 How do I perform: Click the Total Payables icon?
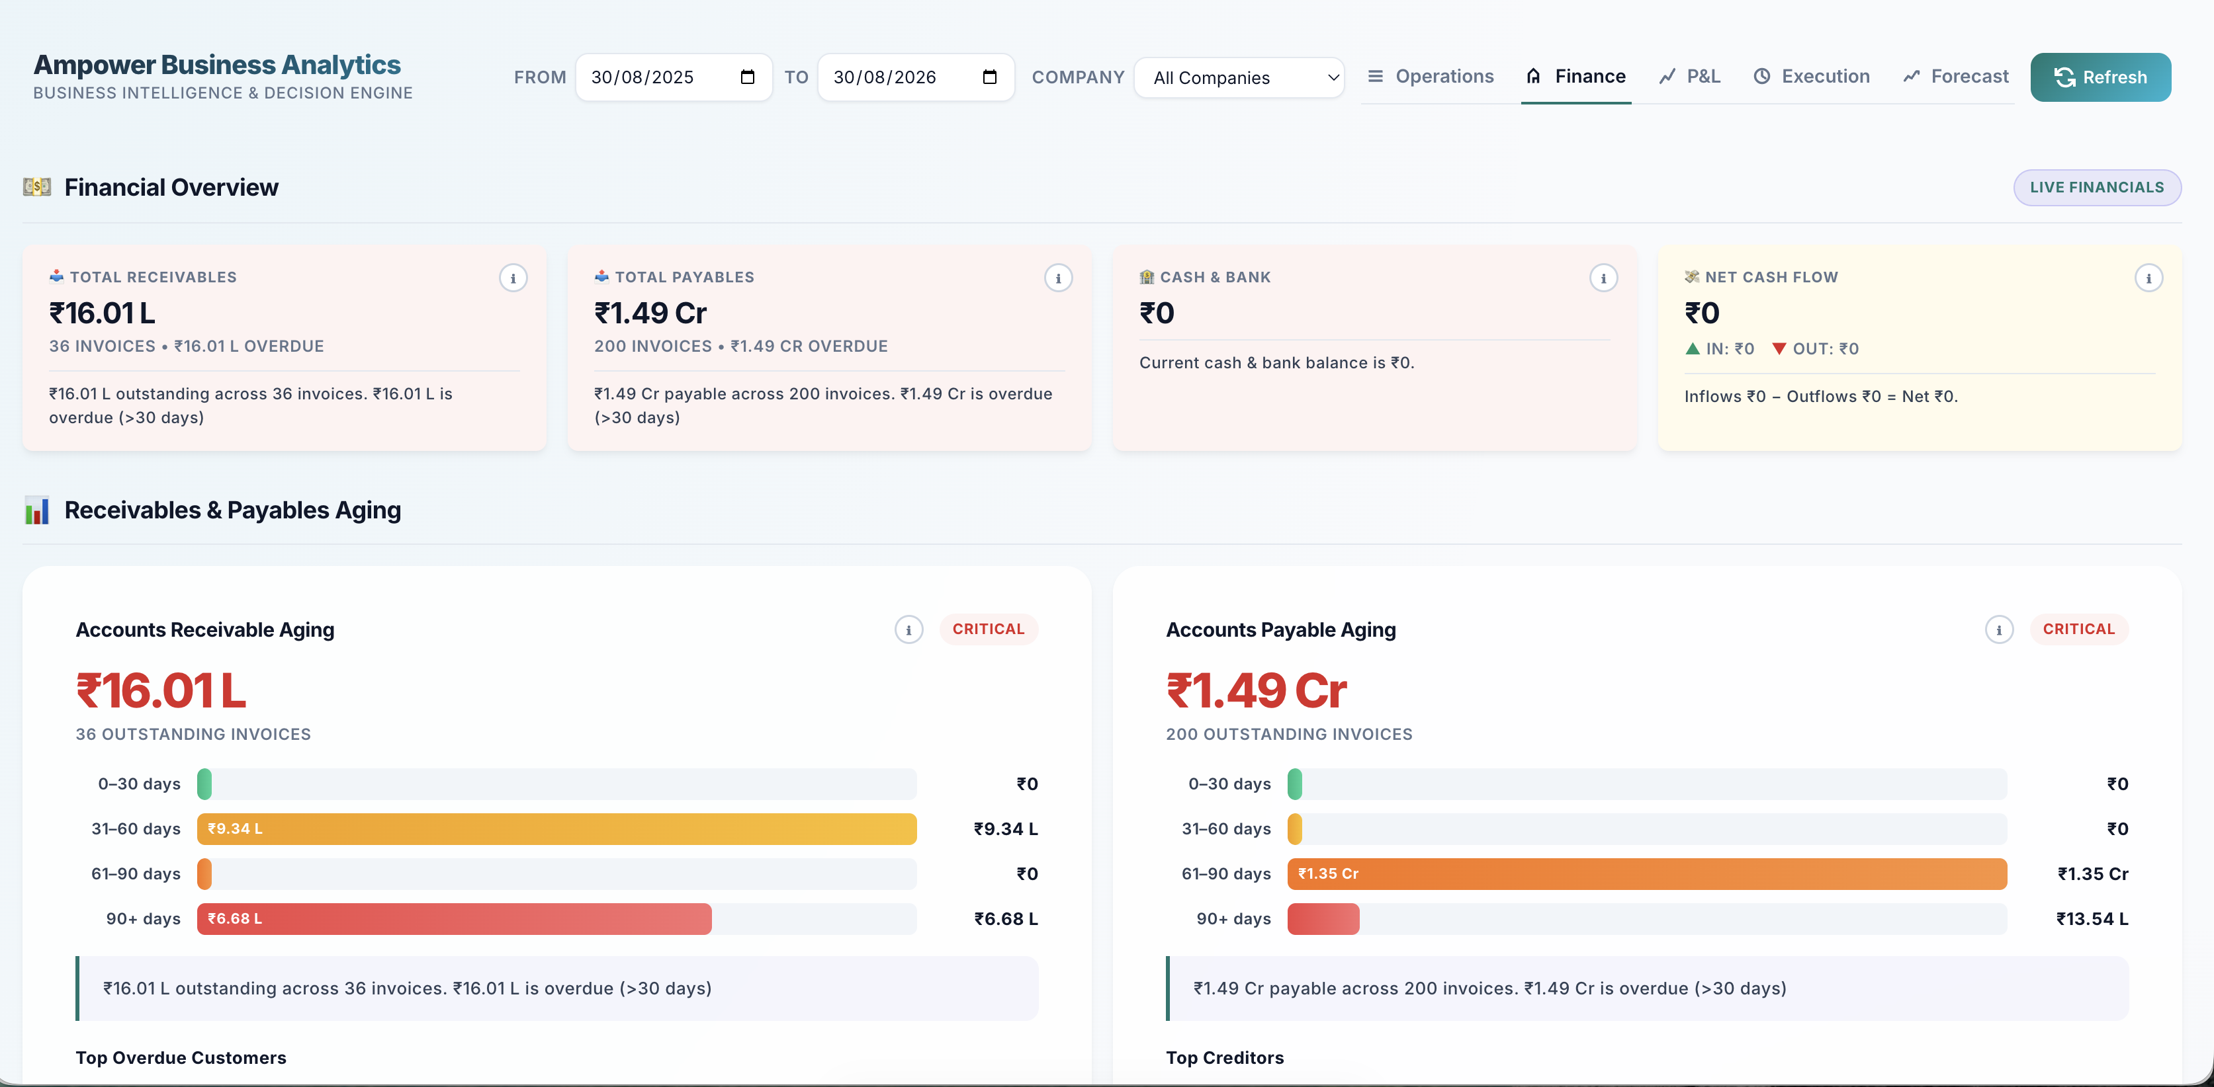[x=601, y=276]
